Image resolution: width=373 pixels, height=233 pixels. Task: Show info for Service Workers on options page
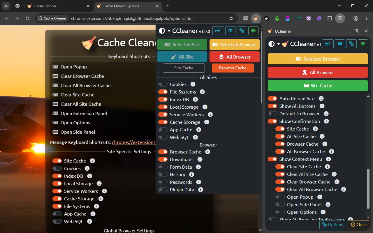click(104, 191)
